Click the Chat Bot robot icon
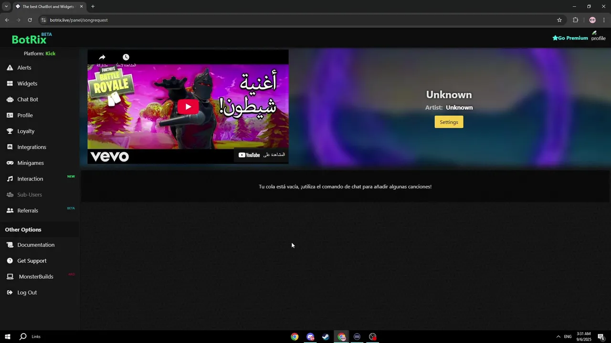611x343 pixels. tap(10, 100)
